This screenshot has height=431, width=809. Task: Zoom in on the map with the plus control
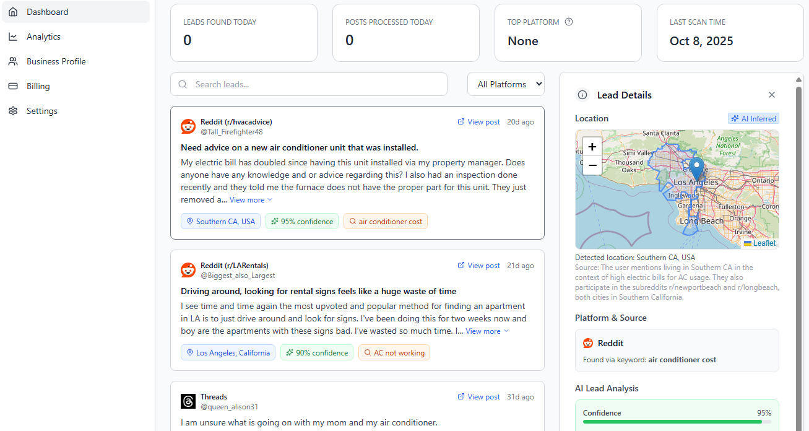click(x=592, y=146)
